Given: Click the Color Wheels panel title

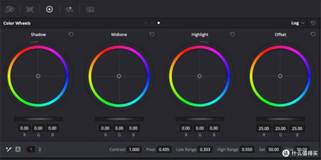Looking at the screenshot, I should point(17,23).
